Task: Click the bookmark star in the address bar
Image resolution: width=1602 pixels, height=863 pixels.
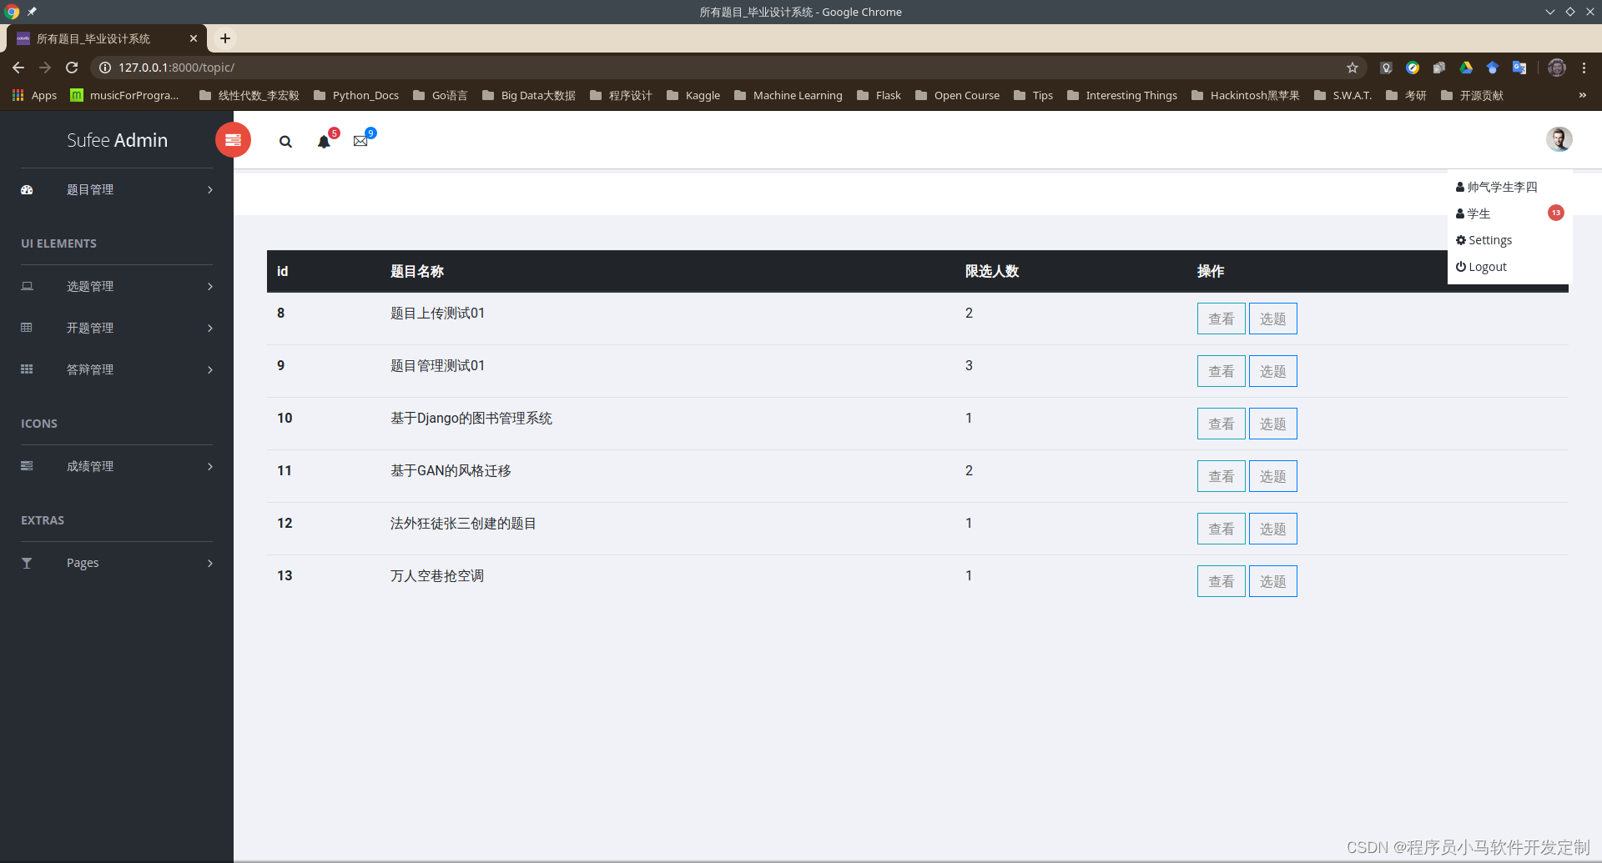Action: 1353,68
